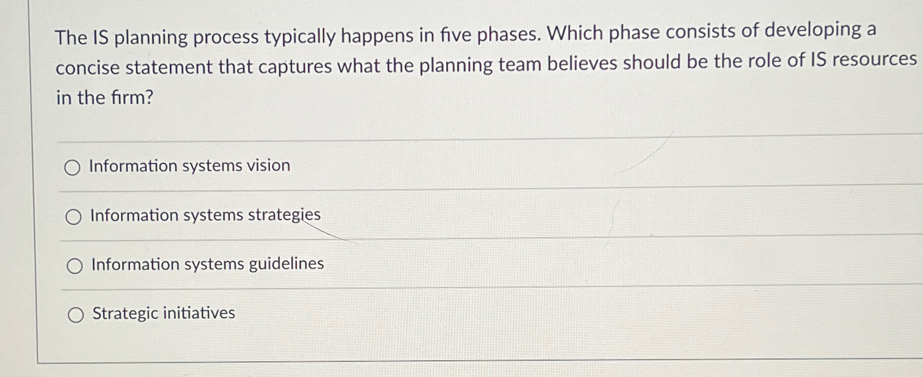Image resolution: width=923 pixels, height=377 pixels.
Task: Select the Strategic initiatives radio button
Action: (x=75, y=314)
